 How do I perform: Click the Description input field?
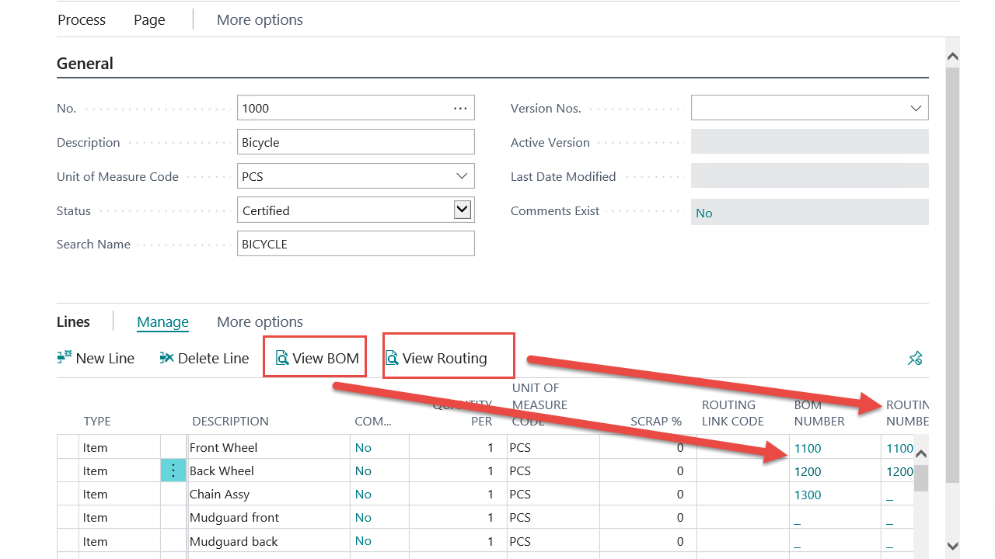(355, 142)
